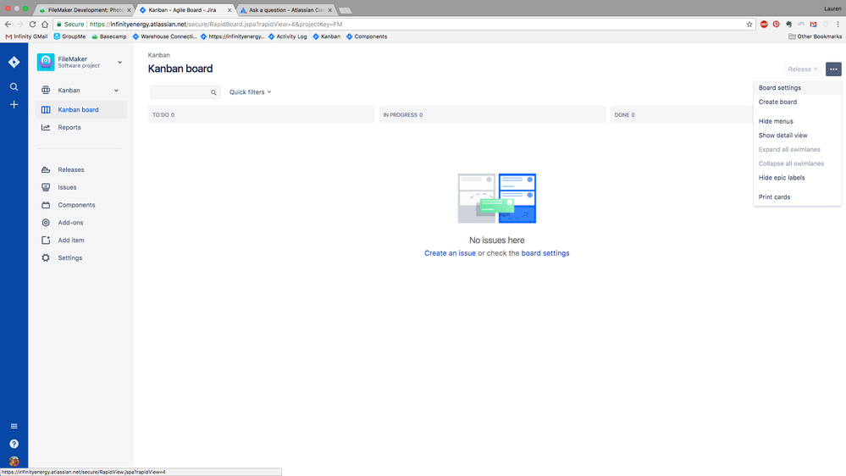Viewport: 846px width, 476px height.
Task: Open Add-ons in the sidebar
Action: click(x=81, y=223)
